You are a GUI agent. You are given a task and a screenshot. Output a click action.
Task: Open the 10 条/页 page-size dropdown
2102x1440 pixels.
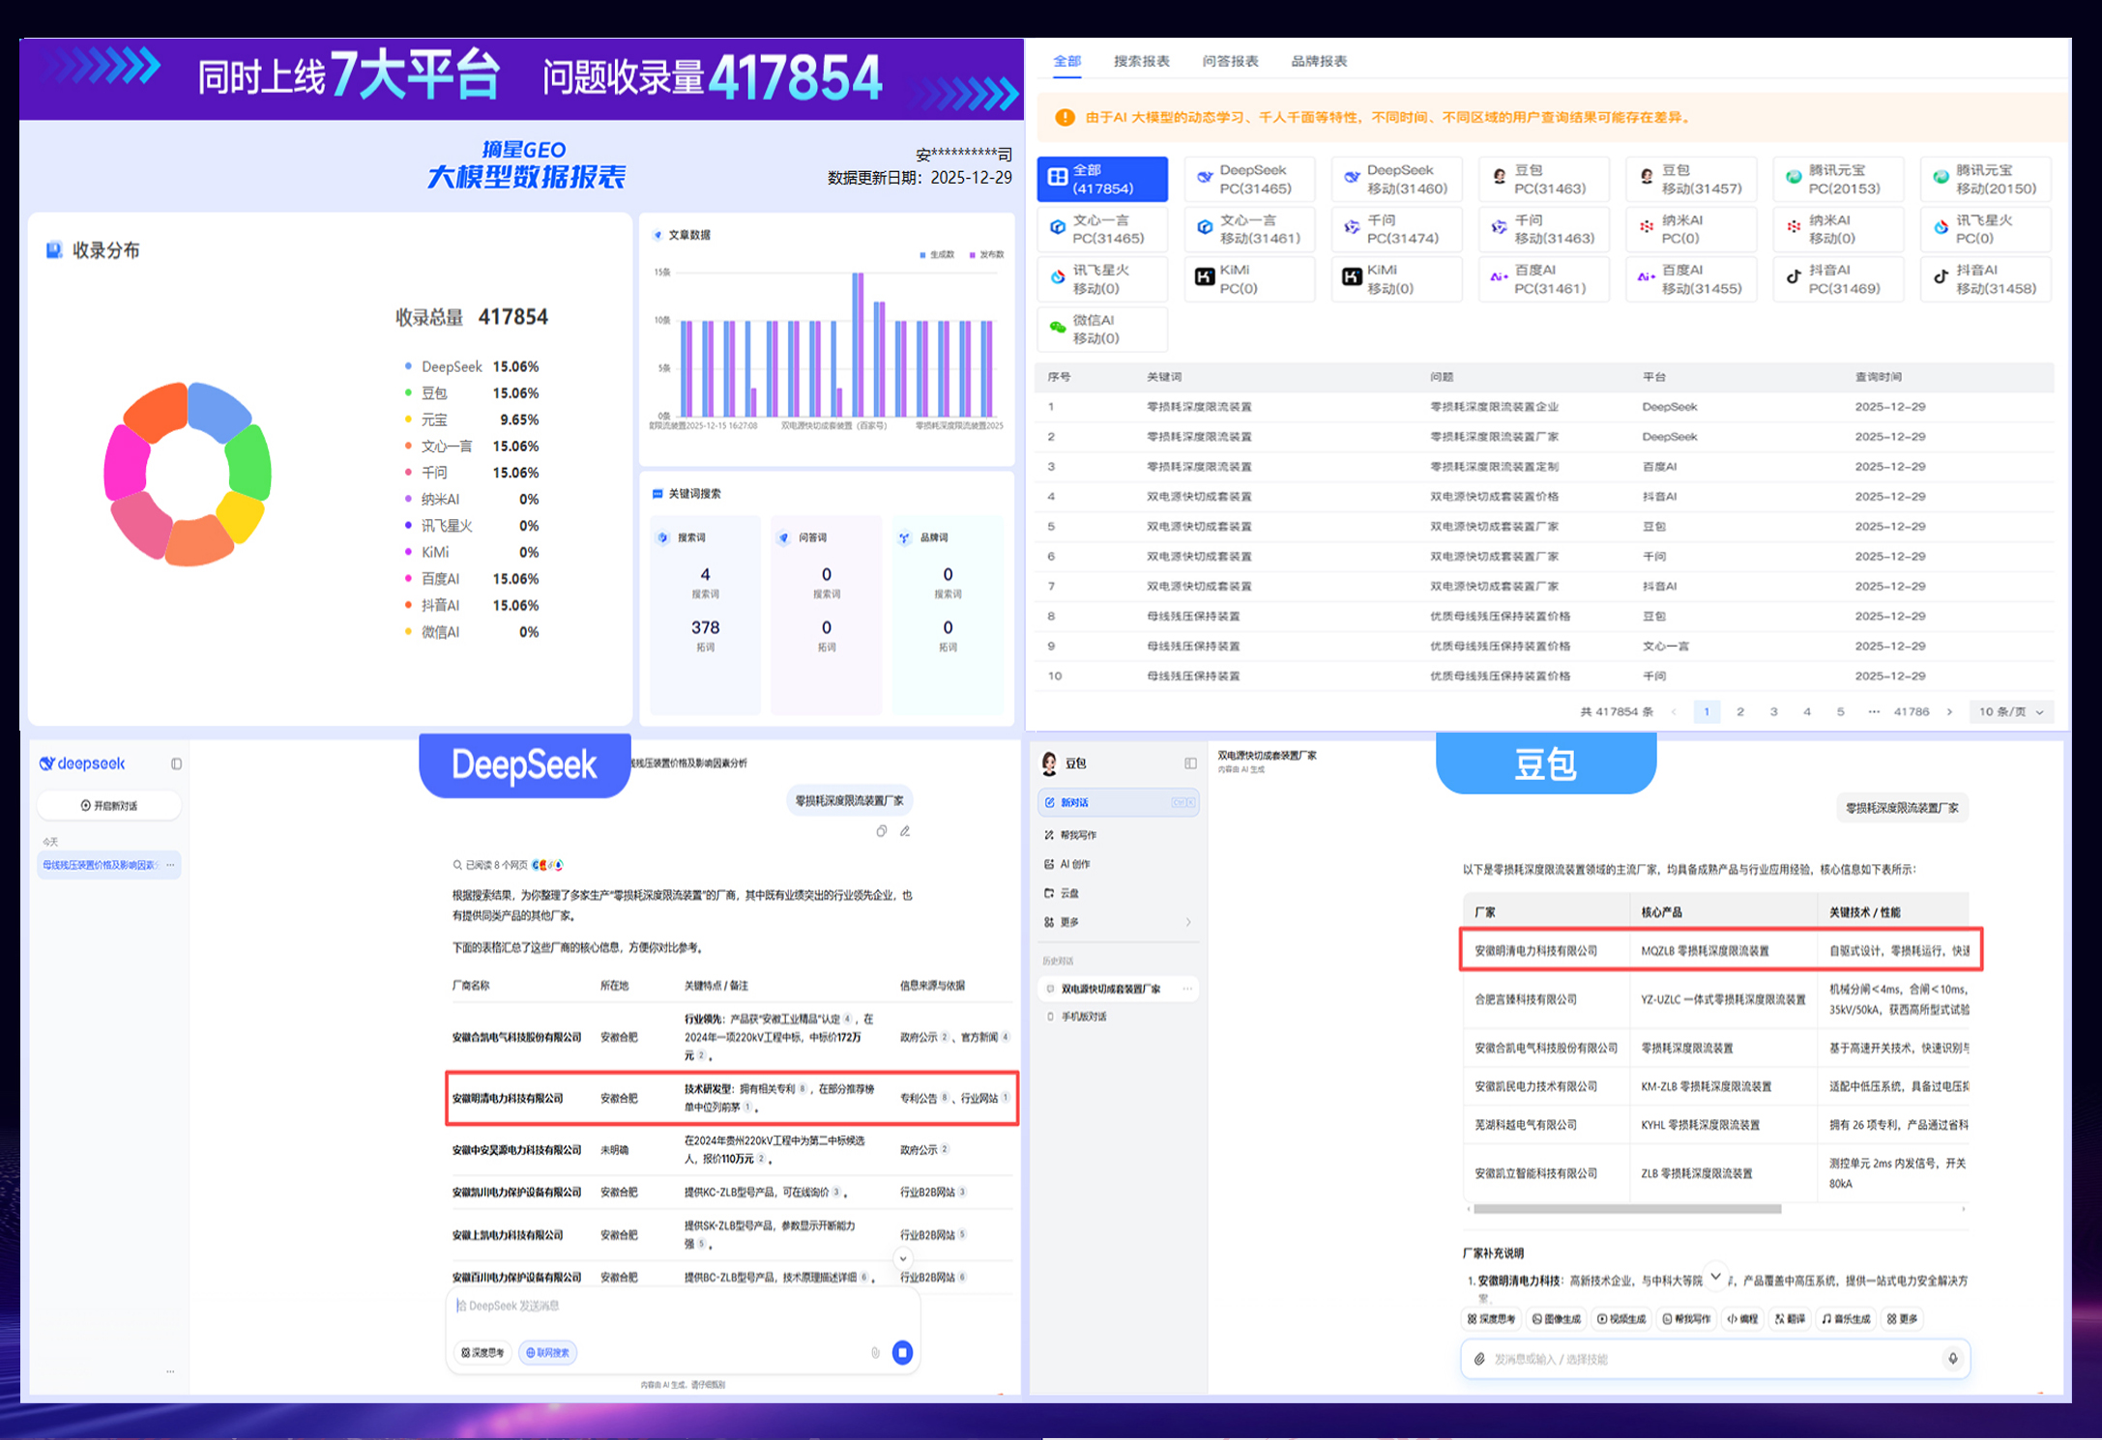[x=2011, y=711]
